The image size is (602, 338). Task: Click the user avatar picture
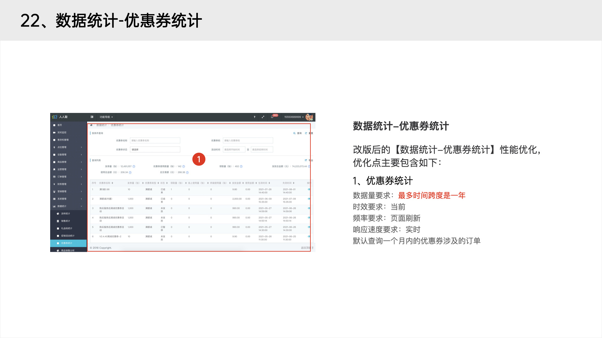(309, 117)
